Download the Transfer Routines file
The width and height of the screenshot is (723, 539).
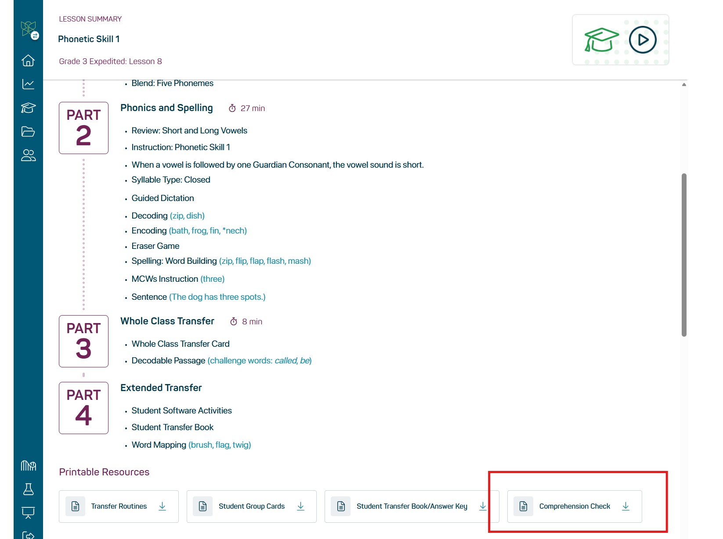point(162,506)
